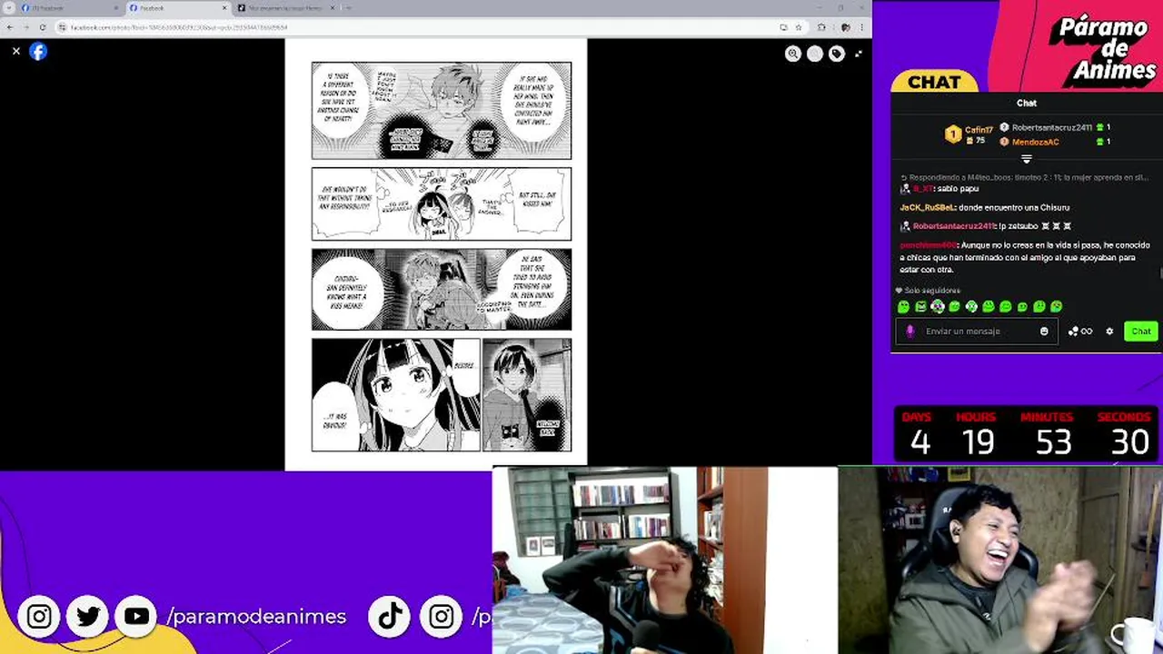Click the chat panel scrollbar
The image size is (1163, 654).
pyautogui.click(x=1160, y=273)
